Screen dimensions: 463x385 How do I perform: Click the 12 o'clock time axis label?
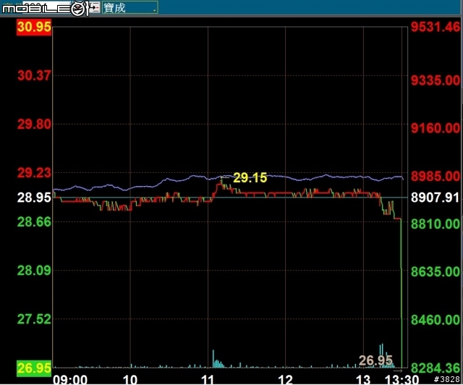[x=285, y=379]
